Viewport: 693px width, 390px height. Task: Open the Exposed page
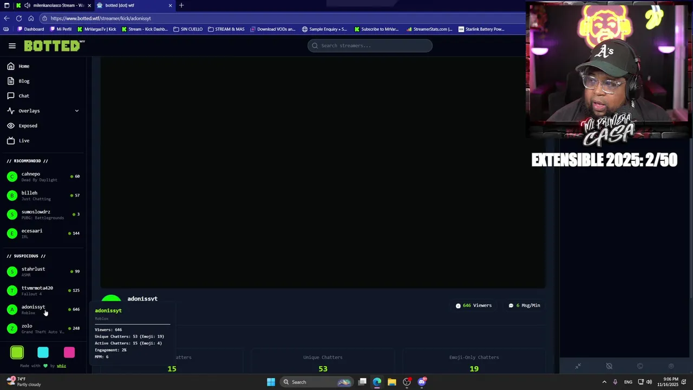pyautogui.click(x=43, y=126)
